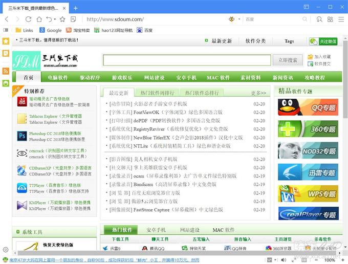Viewport: 348px width, 264px height.
Task: Open 软件分类 in the top bar
Action: (x=255, y=41)
